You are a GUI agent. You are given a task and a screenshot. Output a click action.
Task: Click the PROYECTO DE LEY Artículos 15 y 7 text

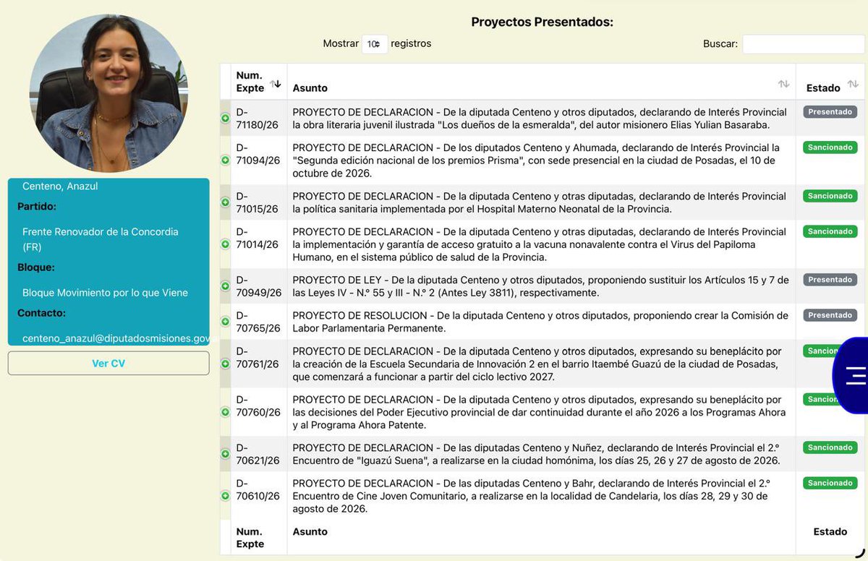pyautogui.click(x=540, y=286)
